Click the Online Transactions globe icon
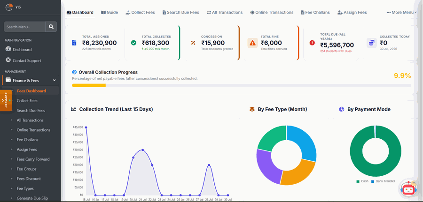Image resolution: width=423 pixels, height=202 pixels. [x=252, y=12]
